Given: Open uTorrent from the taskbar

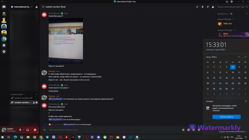Looking at the screenshot, I should pyautogui.click(x=105, y=137).
